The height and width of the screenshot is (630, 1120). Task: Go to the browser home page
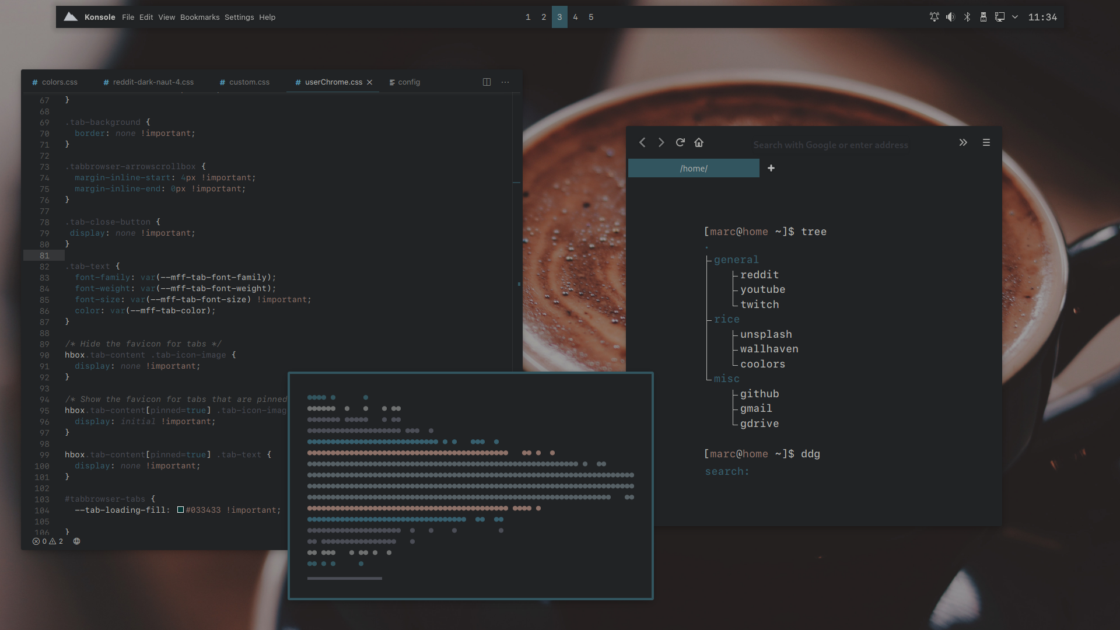[x=699, y=142]
